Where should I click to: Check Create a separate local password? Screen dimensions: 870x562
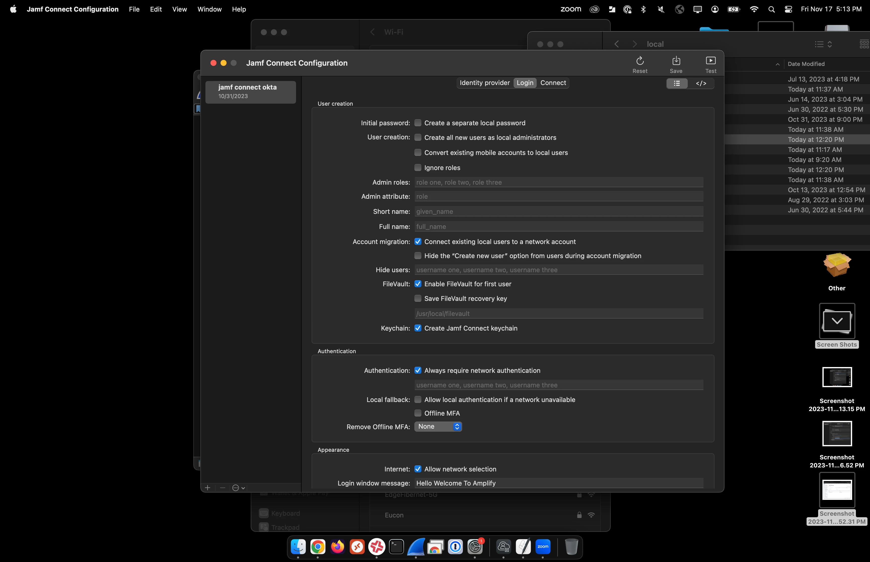coord(418,123)
